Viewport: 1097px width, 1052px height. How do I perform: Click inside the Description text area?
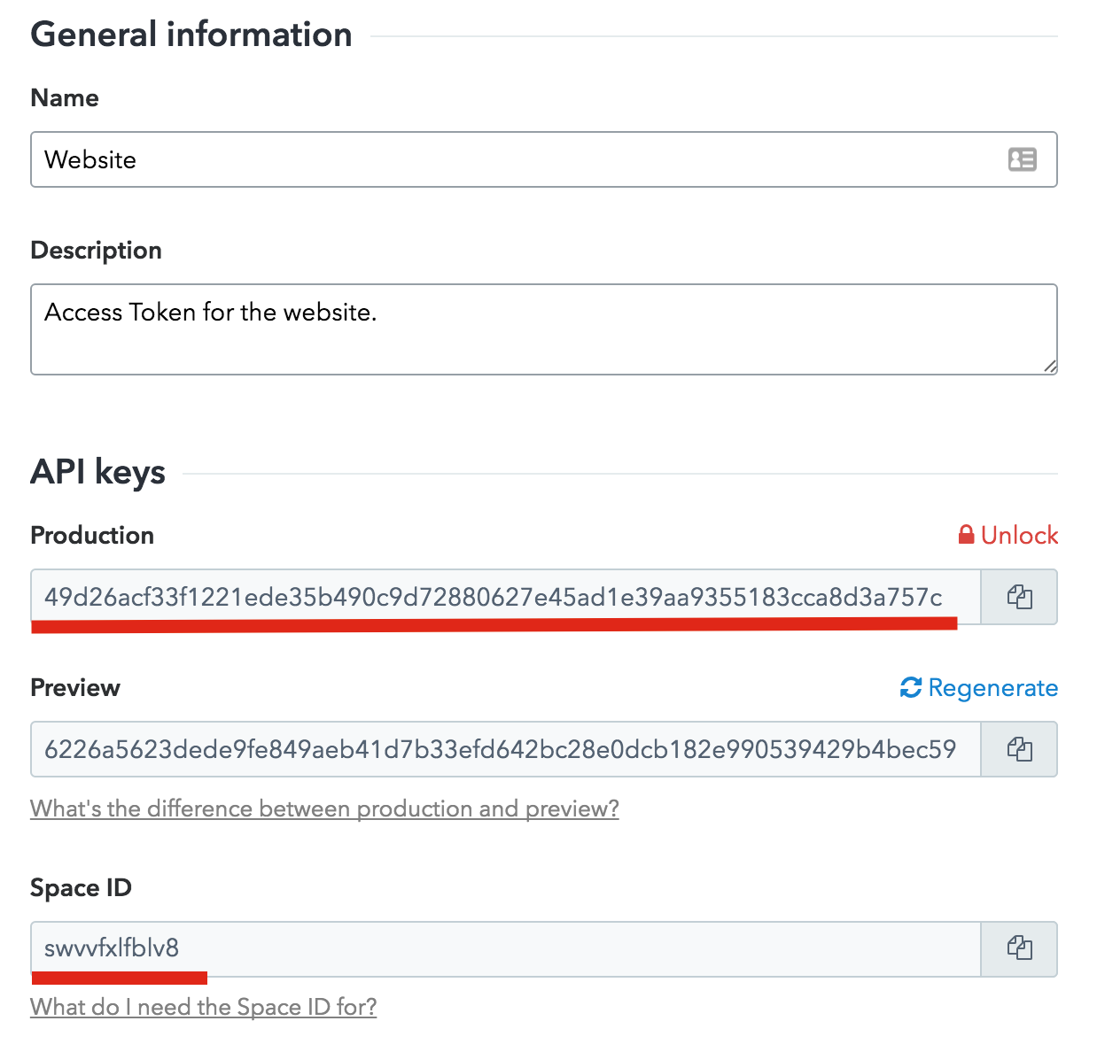(x=544, y=329)
